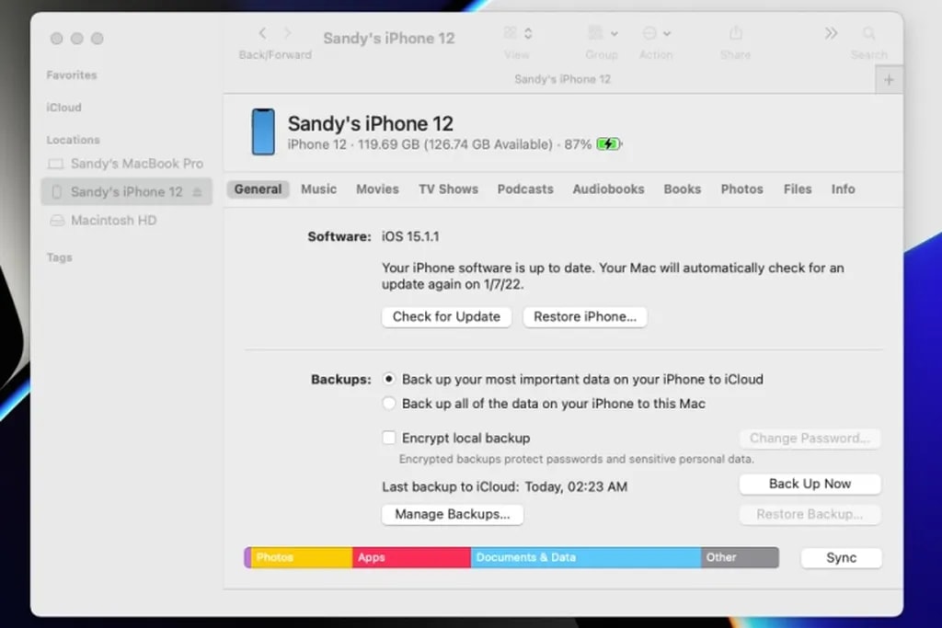Image resolution: width=942 pixels, height=628 pixels.
Task: Select back up to iCloud option
Action: coord(390,379)
